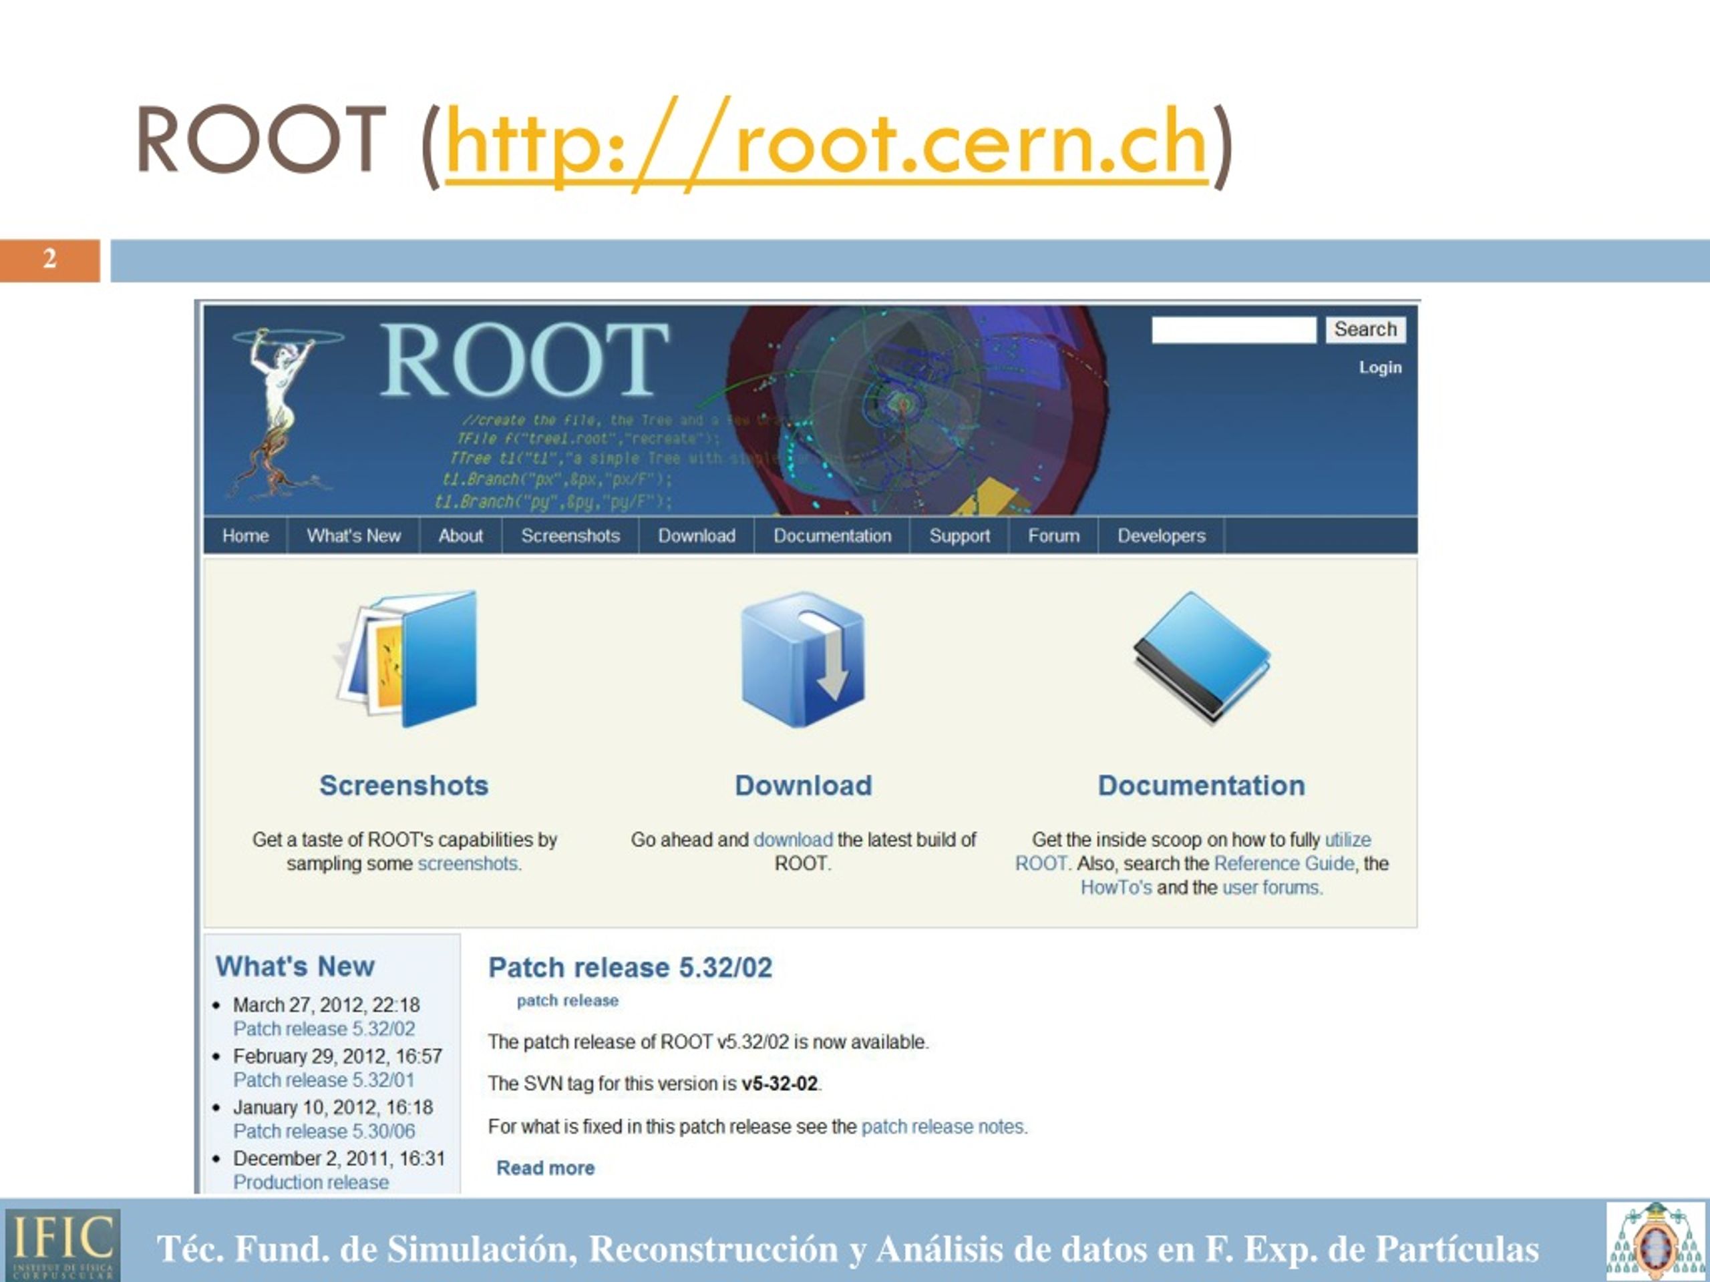
Task: Click the Login link
Action: point(1379,368)
